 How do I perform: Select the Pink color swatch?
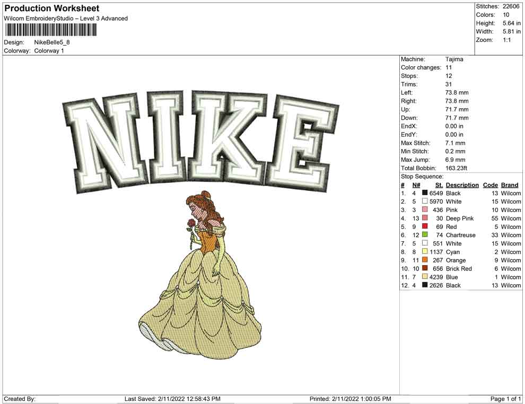pyautogui.click(x=425, y=209)
